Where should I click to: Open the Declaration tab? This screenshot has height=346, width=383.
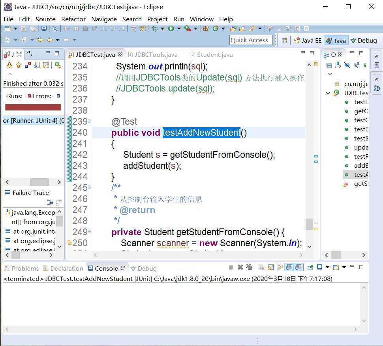63,268
